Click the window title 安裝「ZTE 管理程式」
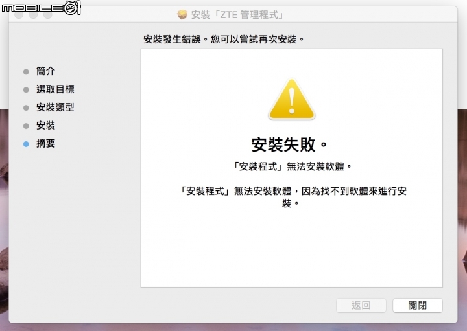This screenshot has height=331, width=467. click(x=237, y=14)
